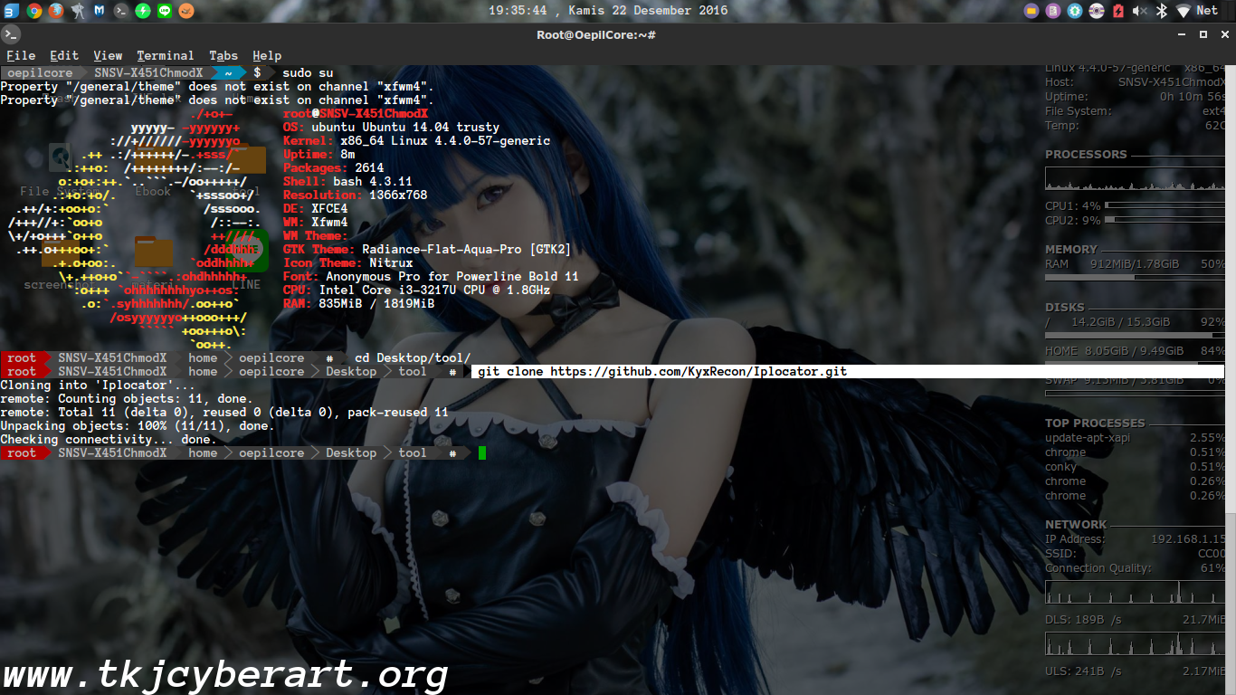
Task: Open the file manager tray icon
Action: tap(1032, 11)
